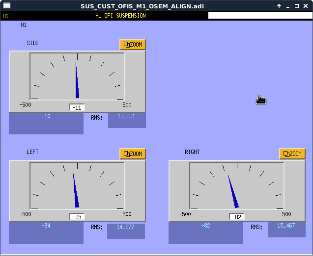The width and height of the screenshot is (313, 256).
Task: Close the OSEM_ALIGN window
Action: (306, 6)
